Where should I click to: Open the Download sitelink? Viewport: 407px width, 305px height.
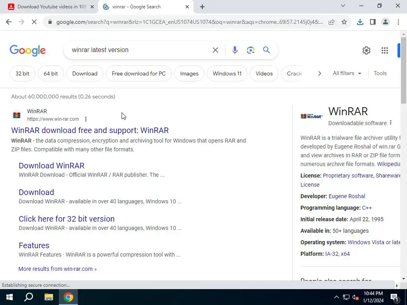pyautogui.click(x=36, y=192)
